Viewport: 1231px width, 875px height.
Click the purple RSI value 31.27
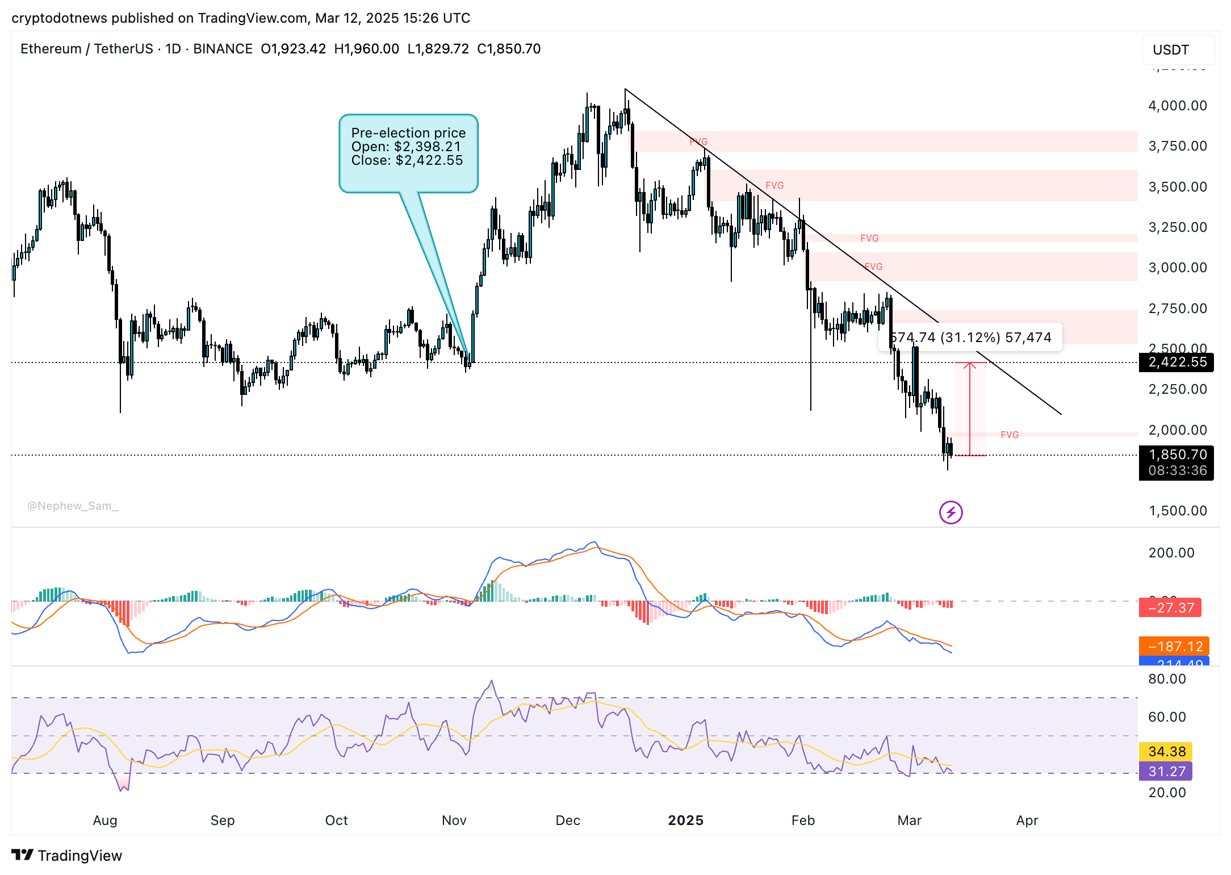coord(1166,772)
